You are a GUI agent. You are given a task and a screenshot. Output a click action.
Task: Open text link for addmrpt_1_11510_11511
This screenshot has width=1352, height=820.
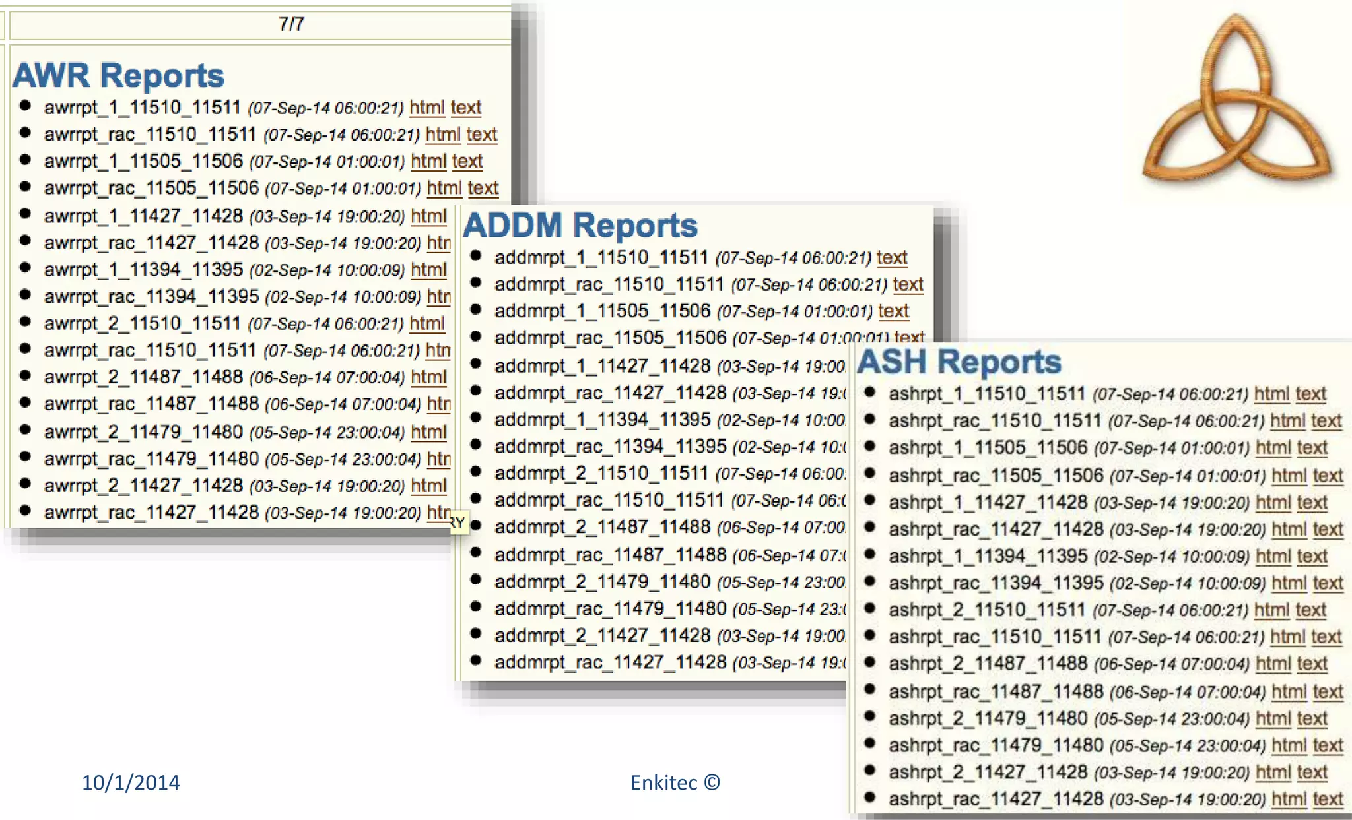[x=892, y=258]
